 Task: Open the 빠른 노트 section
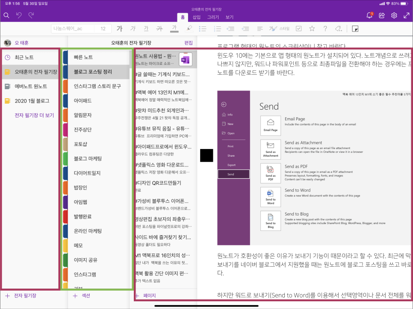point(96,57)
